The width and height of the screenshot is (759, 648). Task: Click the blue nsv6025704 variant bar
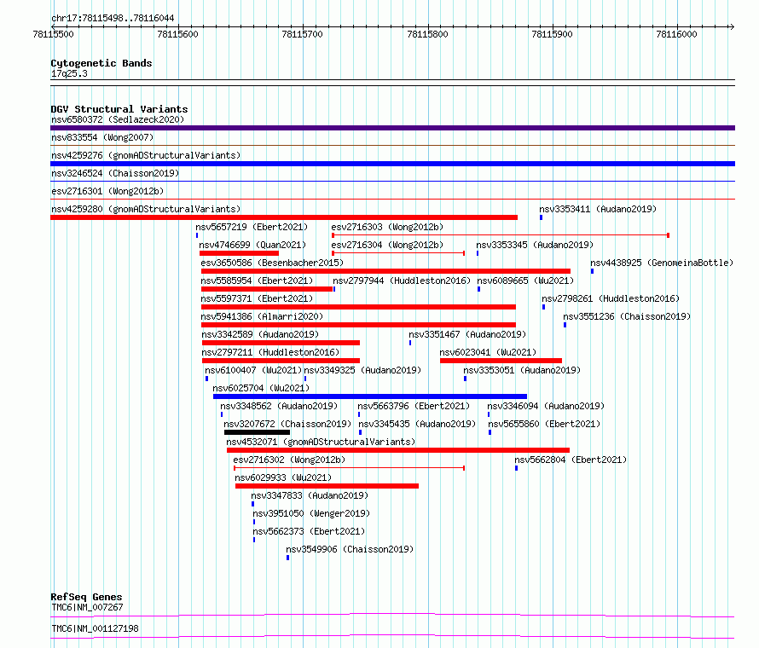(x=370, y=396)
